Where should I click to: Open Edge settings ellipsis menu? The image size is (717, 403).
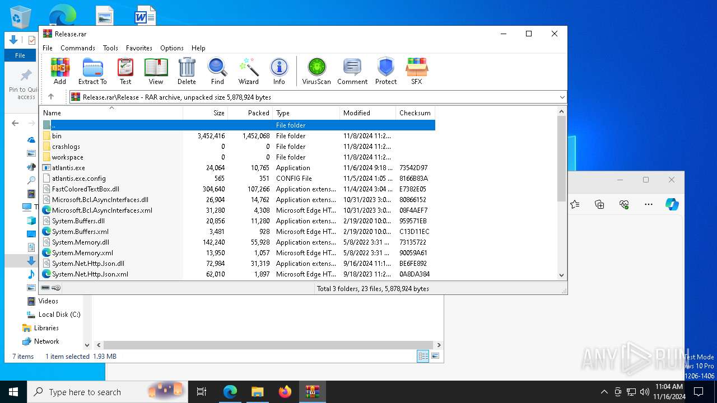tap(649, 204)
